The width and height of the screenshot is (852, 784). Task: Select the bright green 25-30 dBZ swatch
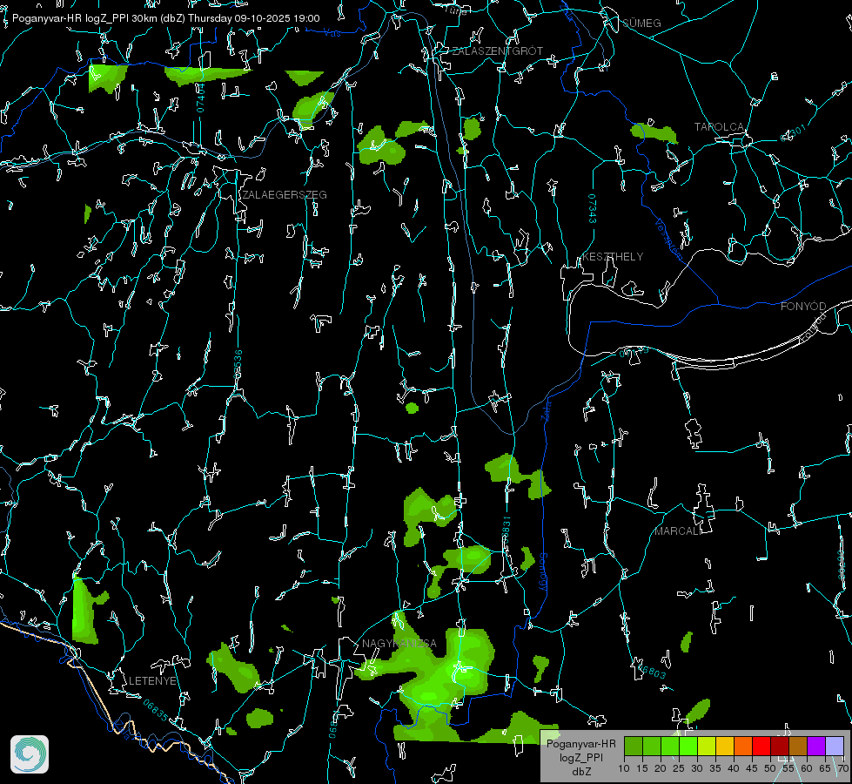click(688, 746)
